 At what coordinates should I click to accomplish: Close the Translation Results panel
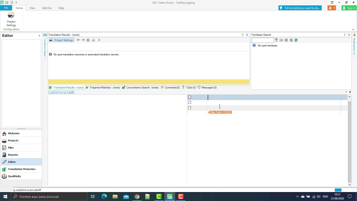pyautogui.click(x=247, y=35)
